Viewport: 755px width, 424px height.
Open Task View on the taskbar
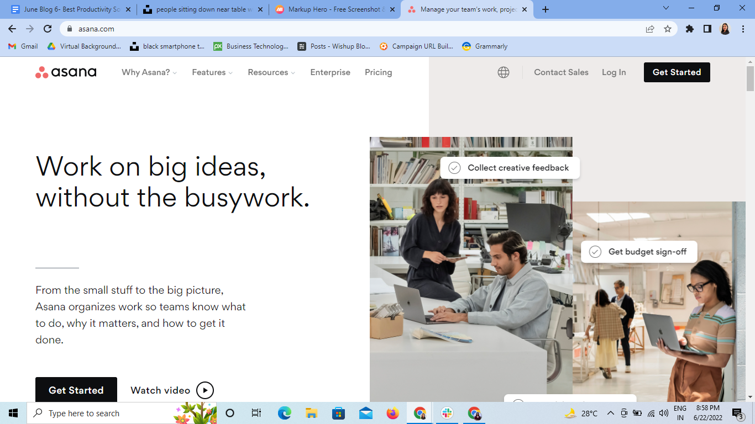[256, 413]
